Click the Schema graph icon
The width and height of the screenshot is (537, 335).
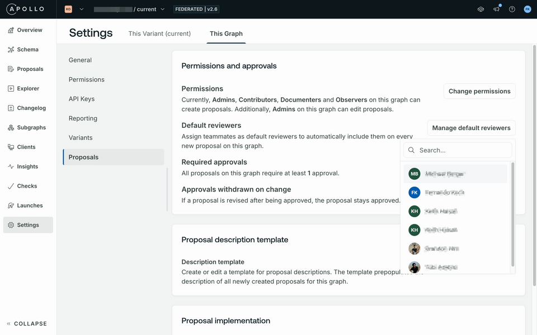coord(11,50)
